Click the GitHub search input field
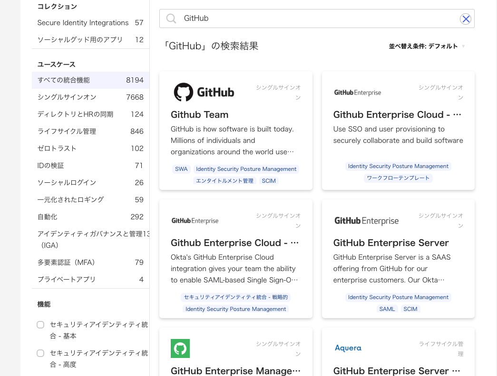The image size is (497, 376). [317, 19]
